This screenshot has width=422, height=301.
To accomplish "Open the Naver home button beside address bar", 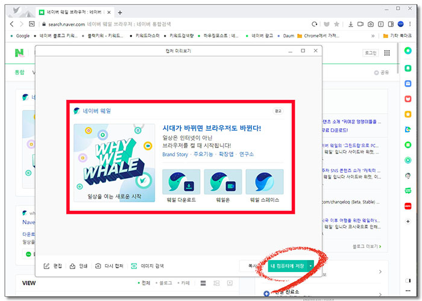I will pos(32,24).
